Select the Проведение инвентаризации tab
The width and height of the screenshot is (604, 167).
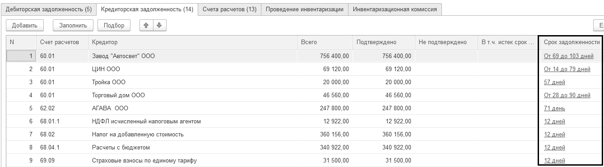pyautogui.click(x=305, y=9)
